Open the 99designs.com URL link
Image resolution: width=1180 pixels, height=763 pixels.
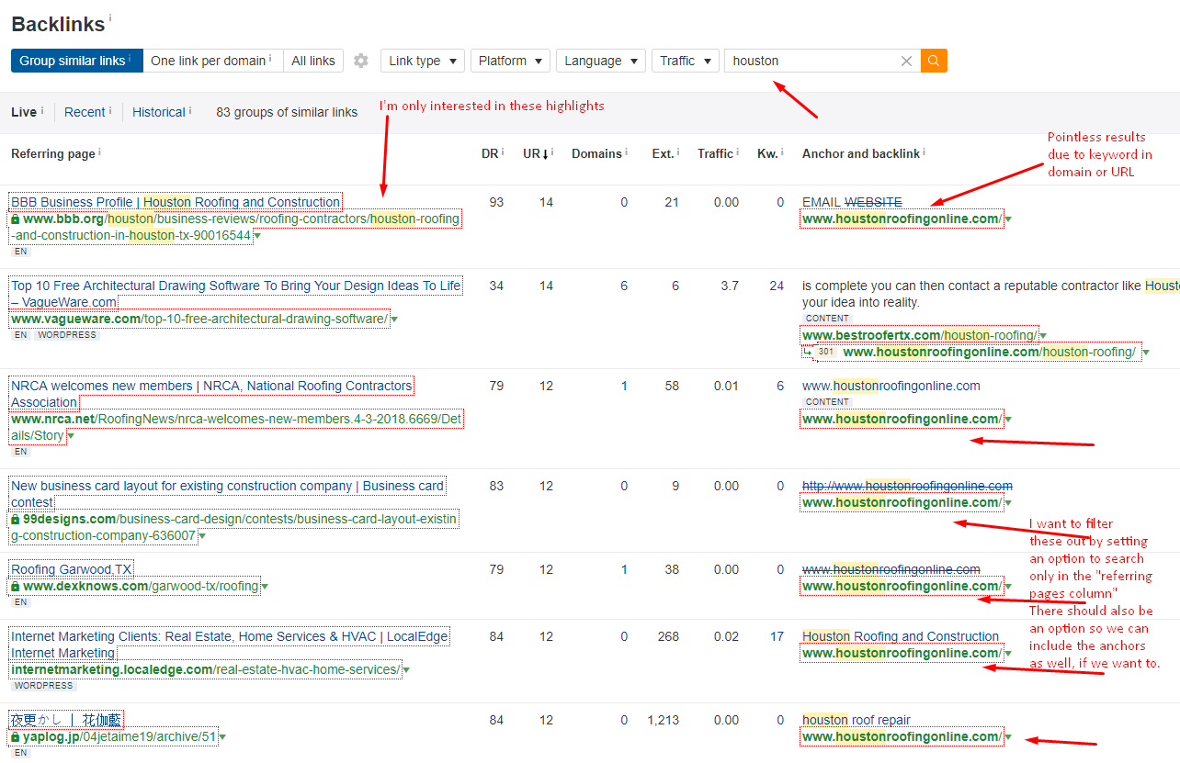point(234,527)
